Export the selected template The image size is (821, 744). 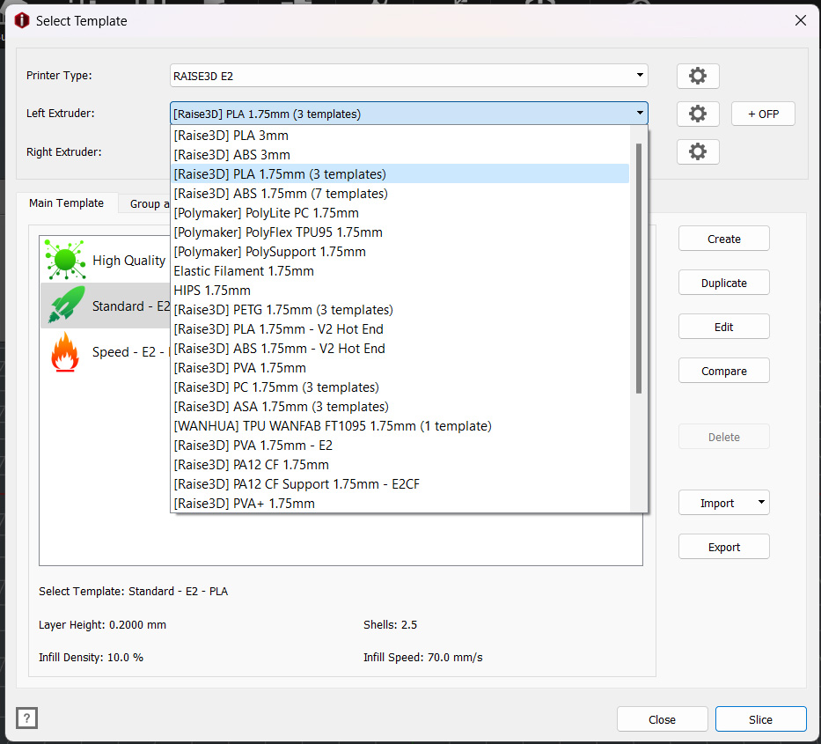click(723, 547)
